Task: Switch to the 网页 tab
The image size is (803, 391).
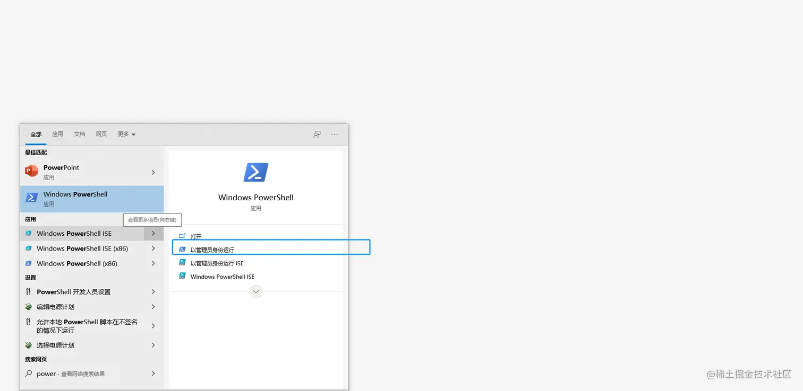Action: pyautogui.click(x=101, y=134)
